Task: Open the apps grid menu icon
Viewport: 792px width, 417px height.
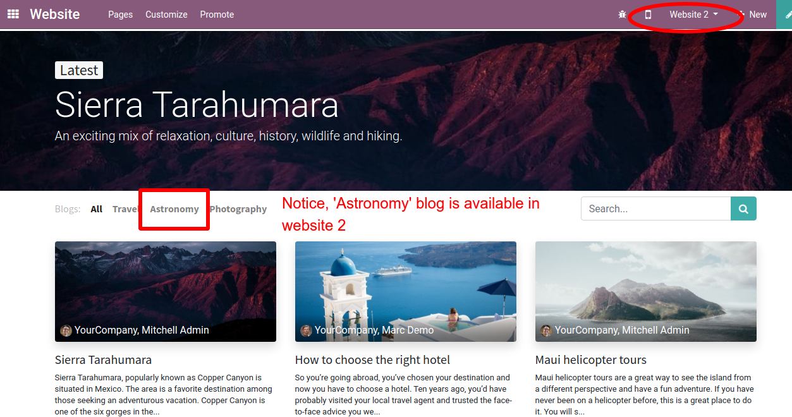Action: click(13, 14)
